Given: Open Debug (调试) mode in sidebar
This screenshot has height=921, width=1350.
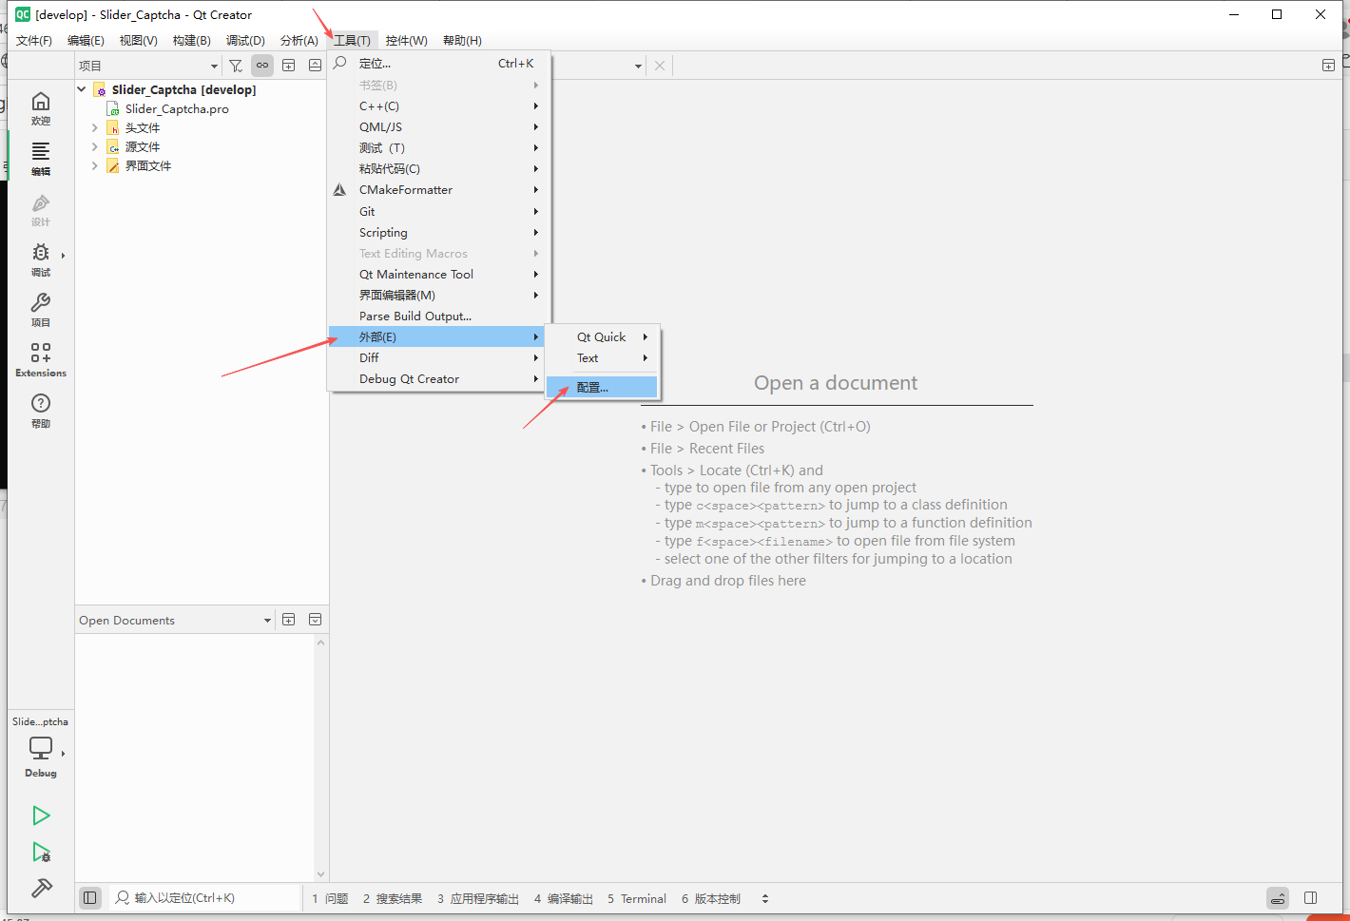Looking at the screenshot, I should pos(41,259).
